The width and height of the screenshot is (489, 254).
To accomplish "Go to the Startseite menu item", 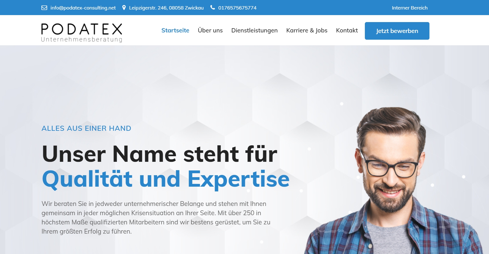I will (175, 30).
